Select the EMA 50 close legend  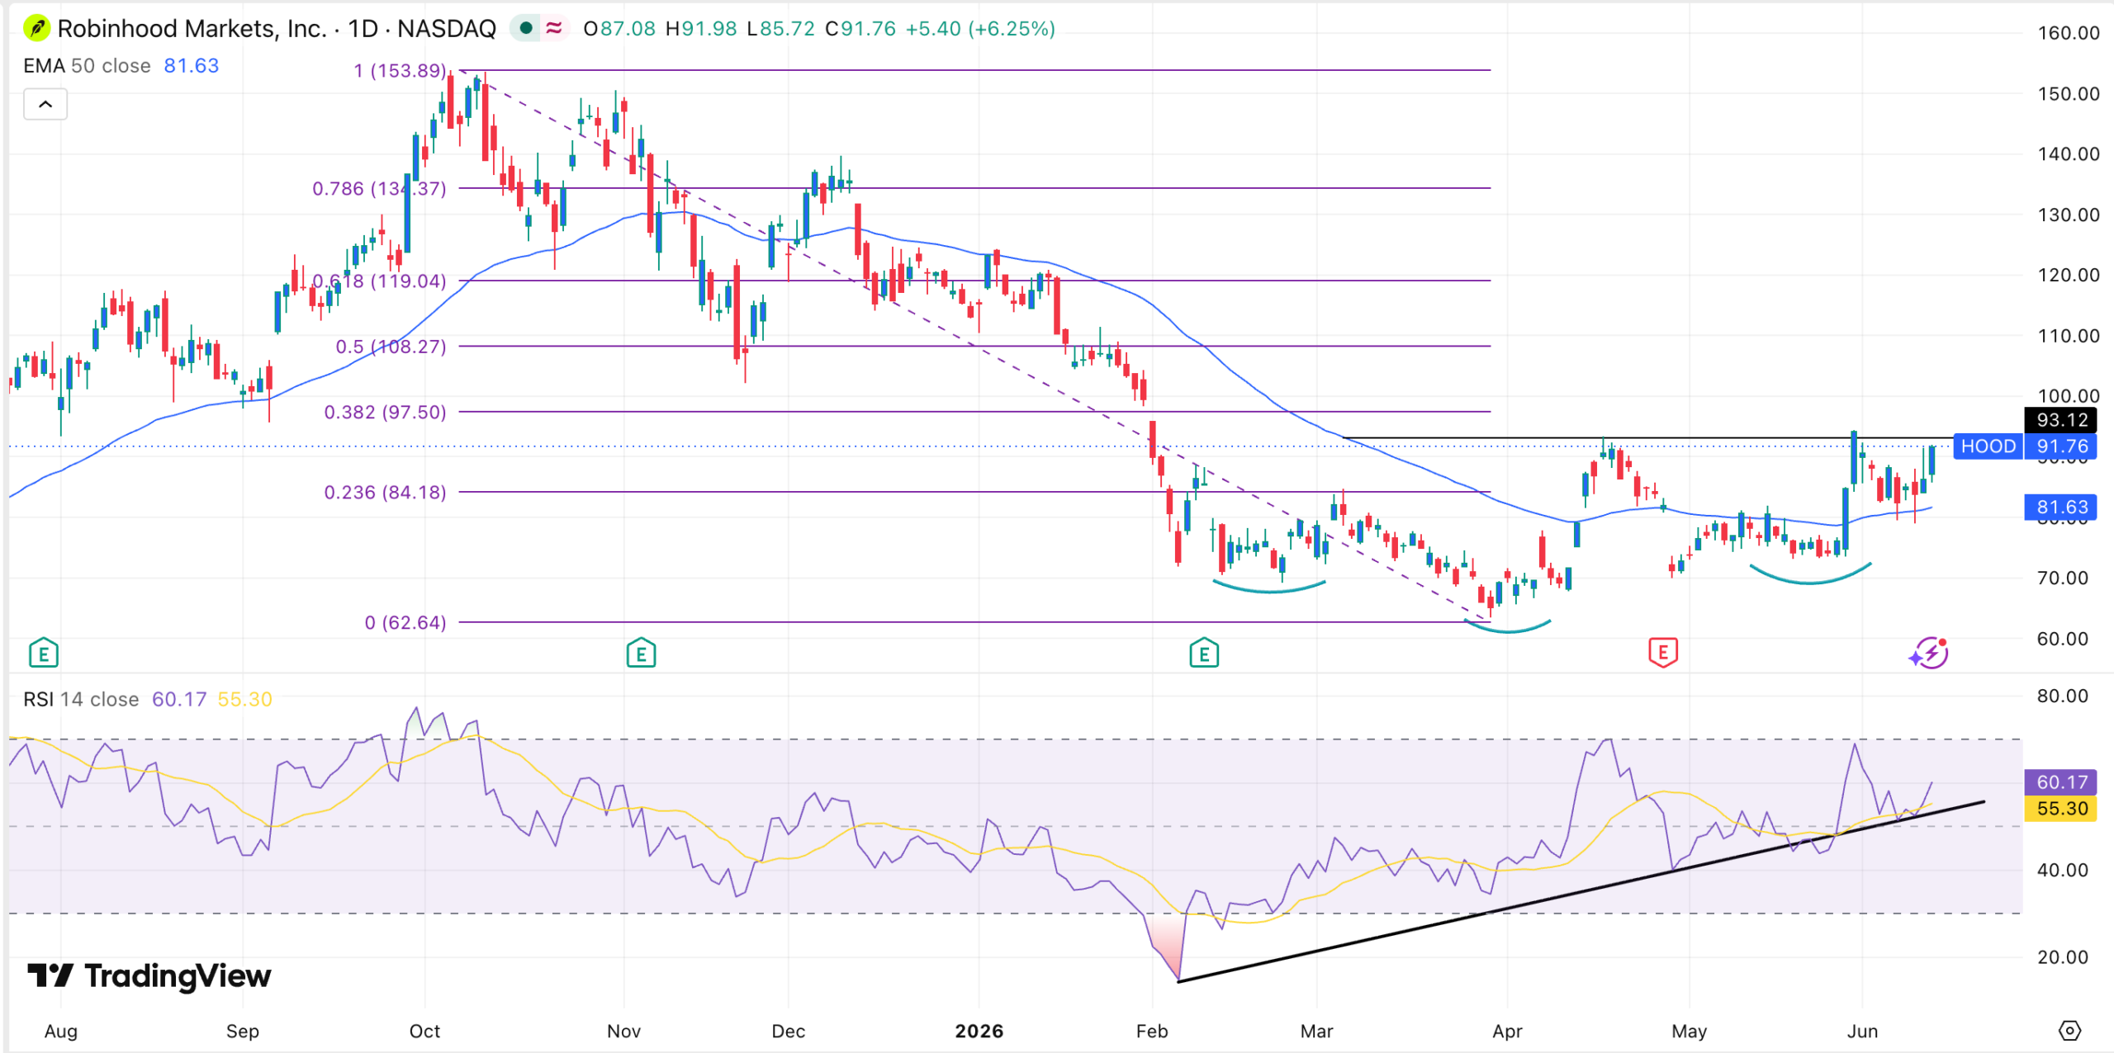pos(87,66)
